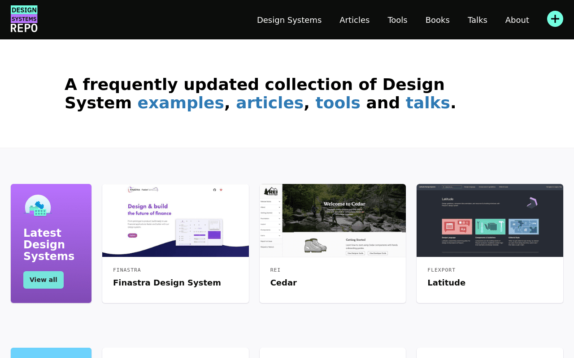The image size is (574, 358).
Task: Click the REI company label
Action: (x=275, y=270)
